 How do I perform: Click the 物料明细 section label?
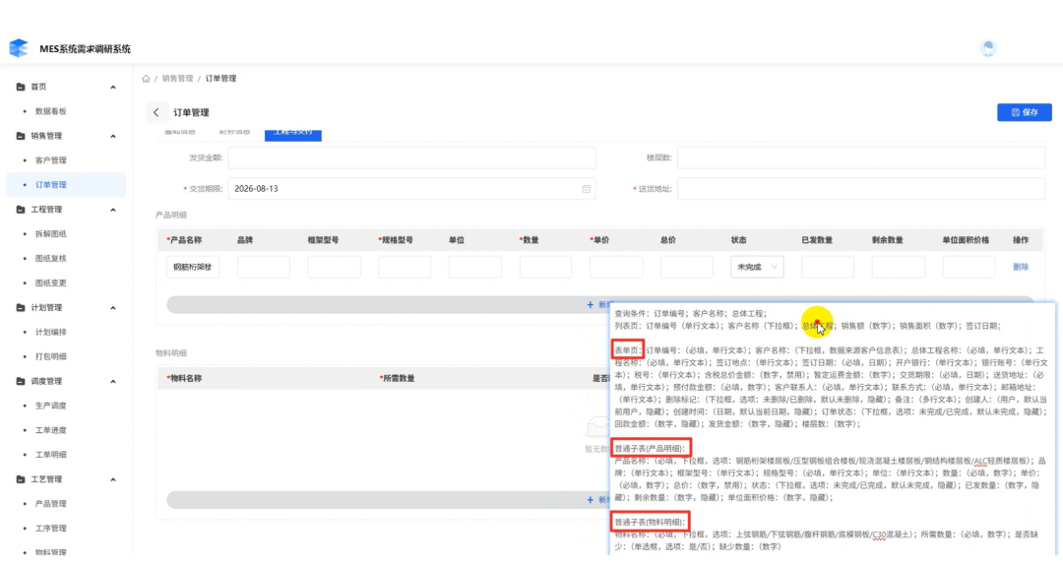pos(171,353)
